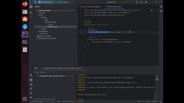Screen dimensions: 184x103
Task: Open IDE settings gear icon
Action: [146, 2]
